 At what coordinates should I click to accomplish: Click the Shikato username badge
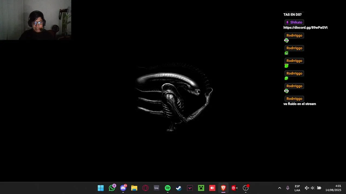[x=294, y=22]
